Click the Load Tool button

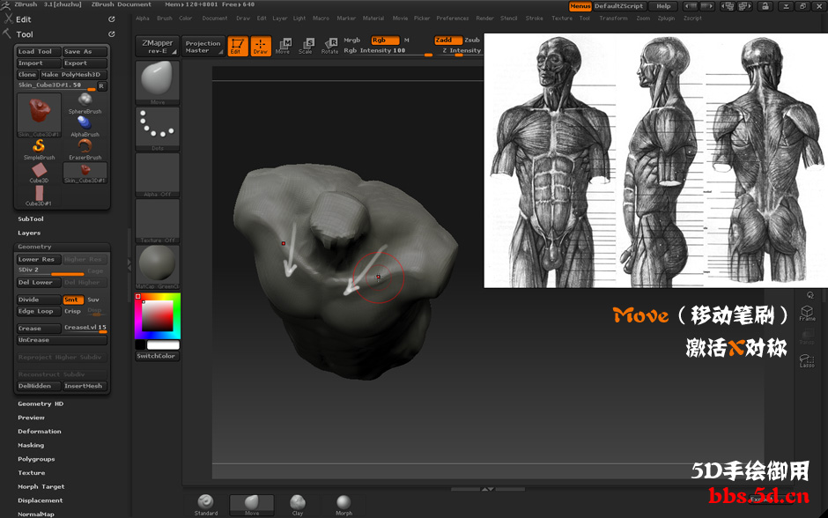pos(39,52)
